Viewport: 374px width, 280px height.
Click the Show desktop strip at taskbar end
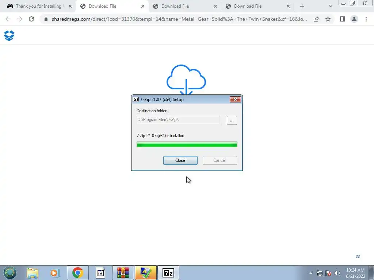[x=371, y=273]
